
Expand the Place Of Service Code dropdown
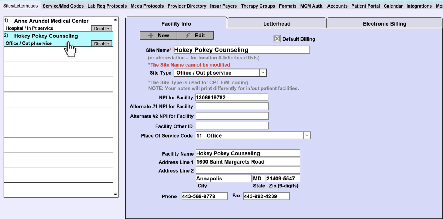(307, 135)
